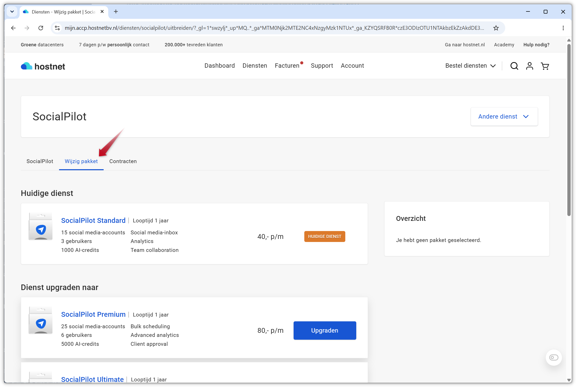Go to Dashboard in the main navigation

[220, 66]
